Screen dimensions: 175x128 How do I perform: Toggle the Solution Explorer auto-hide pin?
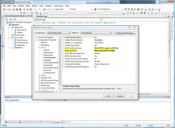[29, 16]
